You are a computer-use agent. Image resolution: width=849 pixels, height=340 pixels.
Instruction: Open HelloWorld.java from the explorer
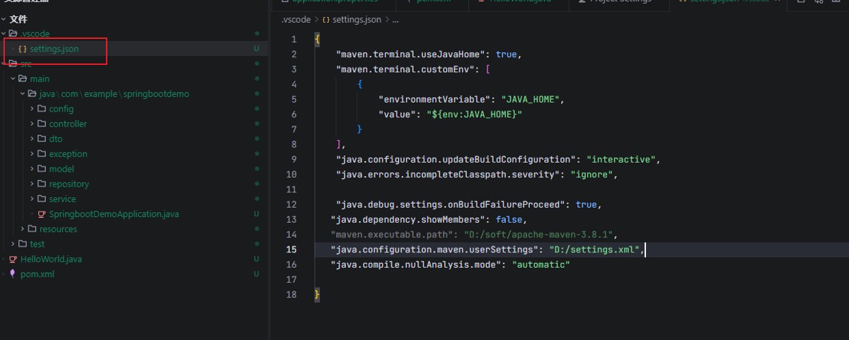[x=51, y=259]
